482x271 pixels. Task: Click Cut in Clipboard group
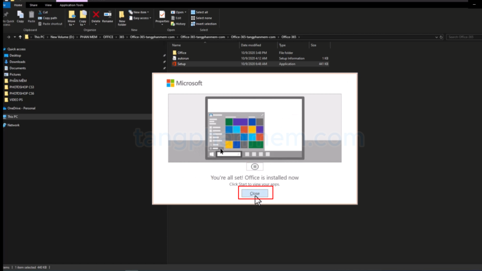coord(43,12)
